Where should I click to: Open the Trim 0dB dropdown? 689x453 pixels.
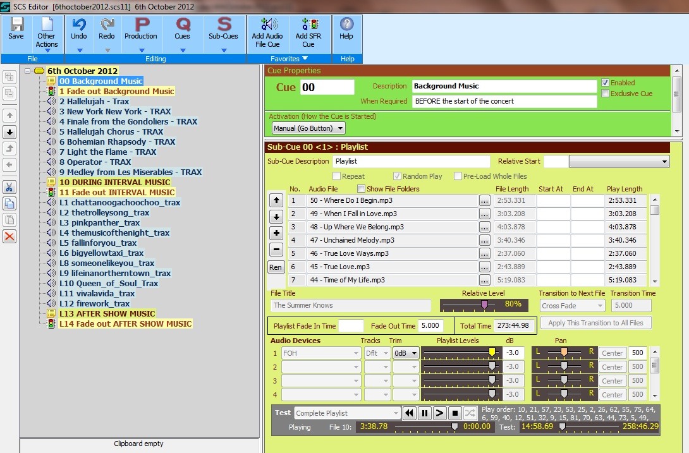(406, 353)
